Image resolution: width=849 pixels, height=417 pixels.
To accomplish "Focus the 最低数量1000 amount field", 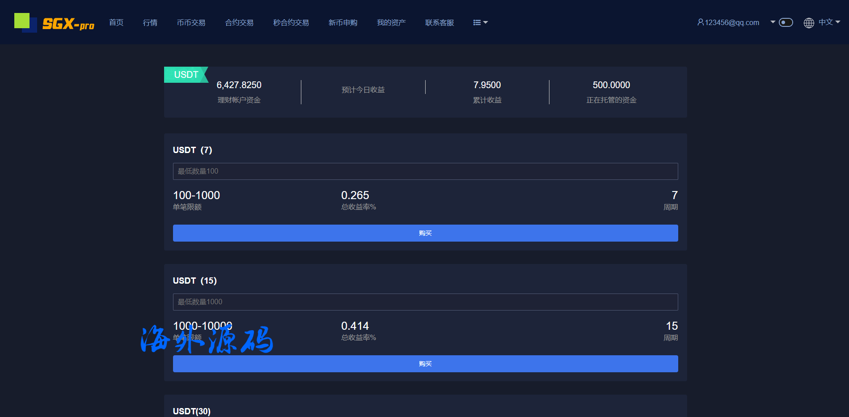I will pyautogui.click(x=425, y=302).
